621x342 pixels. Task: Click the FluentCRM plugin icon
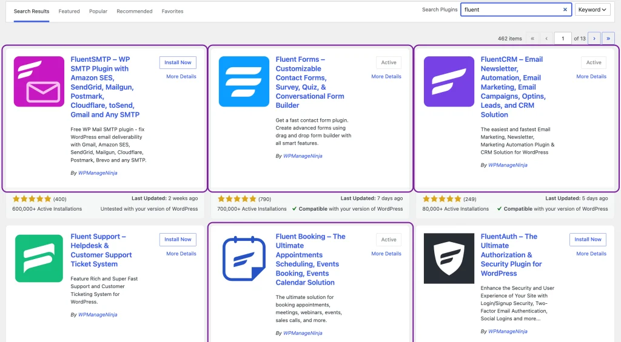click(x=449, y=82)
